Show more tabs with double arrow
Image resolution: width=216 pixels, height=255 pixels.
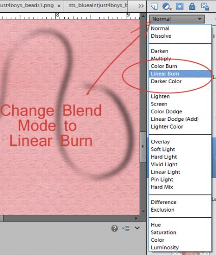[x=141, y=6]
